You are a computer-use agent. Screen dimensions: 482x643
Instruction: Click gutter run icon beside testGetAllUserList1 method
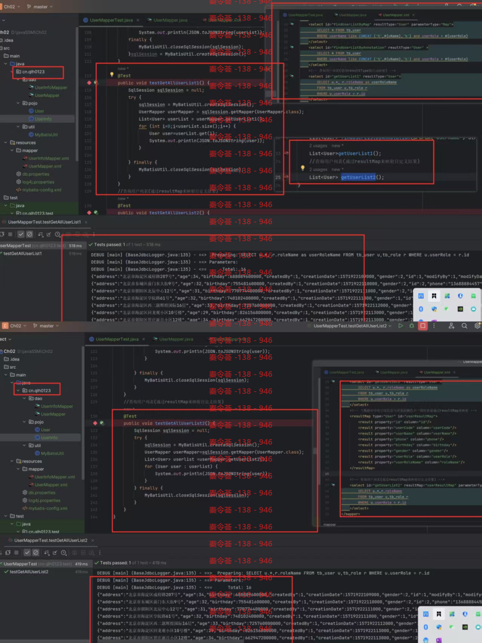point(96,83)
